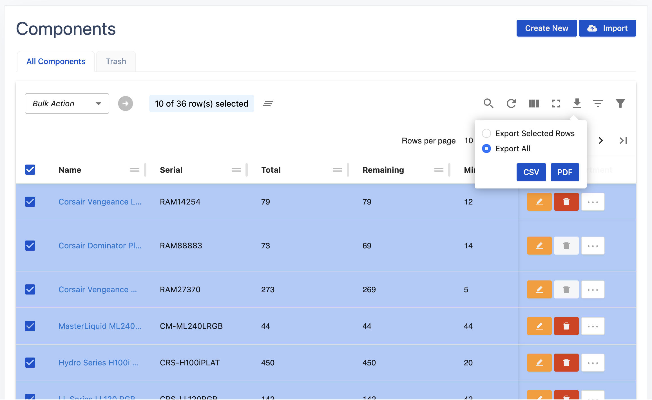Screen dimensions: 652x400
Task: Select Export All radio option
Action: point(486,149)
